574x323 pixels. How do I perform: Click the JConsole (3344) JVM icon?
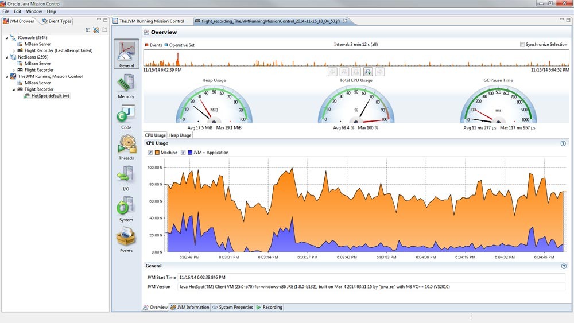point(13,37)
